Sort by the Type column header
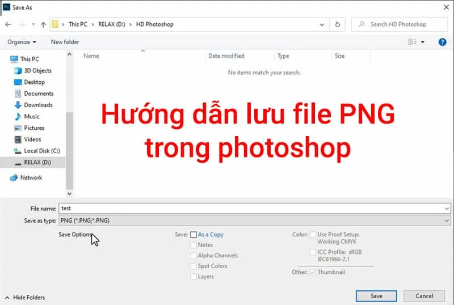The width and height of the screenshot is (454, 305). coord(283,56)
